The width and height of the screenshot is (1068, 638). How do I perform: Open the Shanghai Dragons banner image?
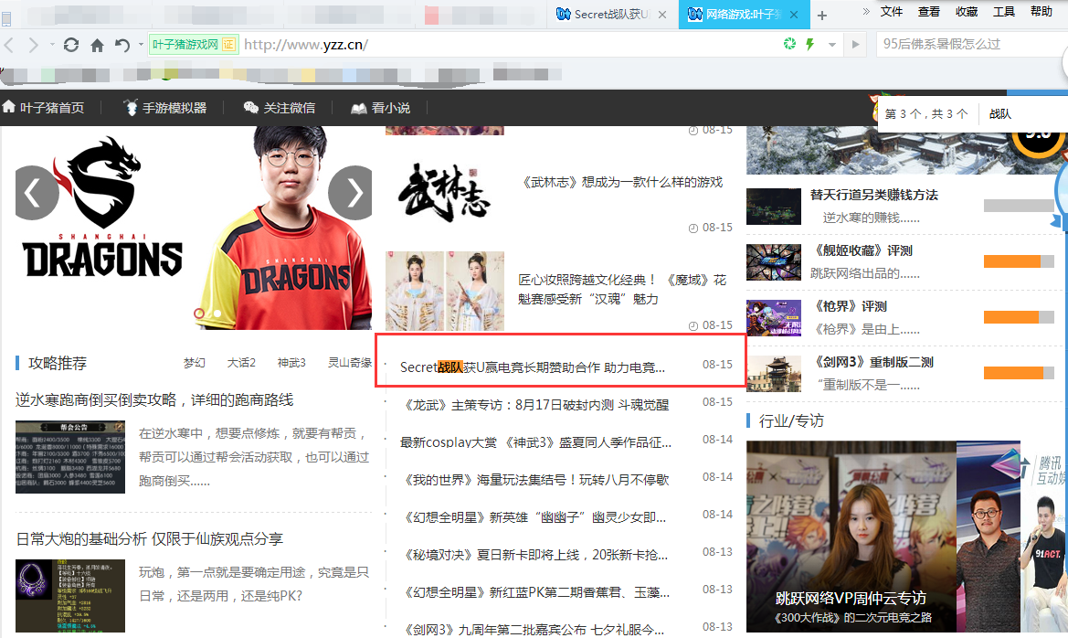point(194,228)
